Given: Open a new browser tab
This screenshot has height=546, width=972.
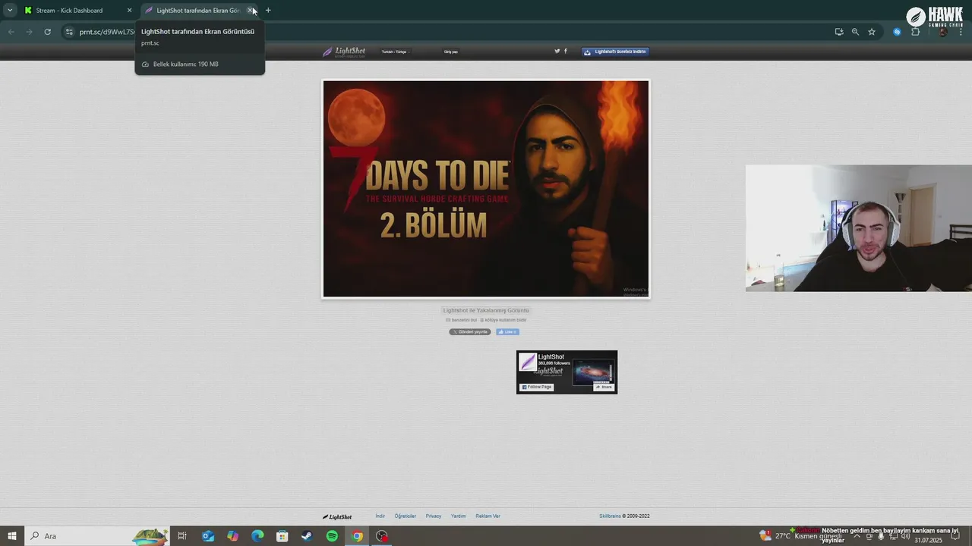Looking at the screenshot, I should pos(268,11).
